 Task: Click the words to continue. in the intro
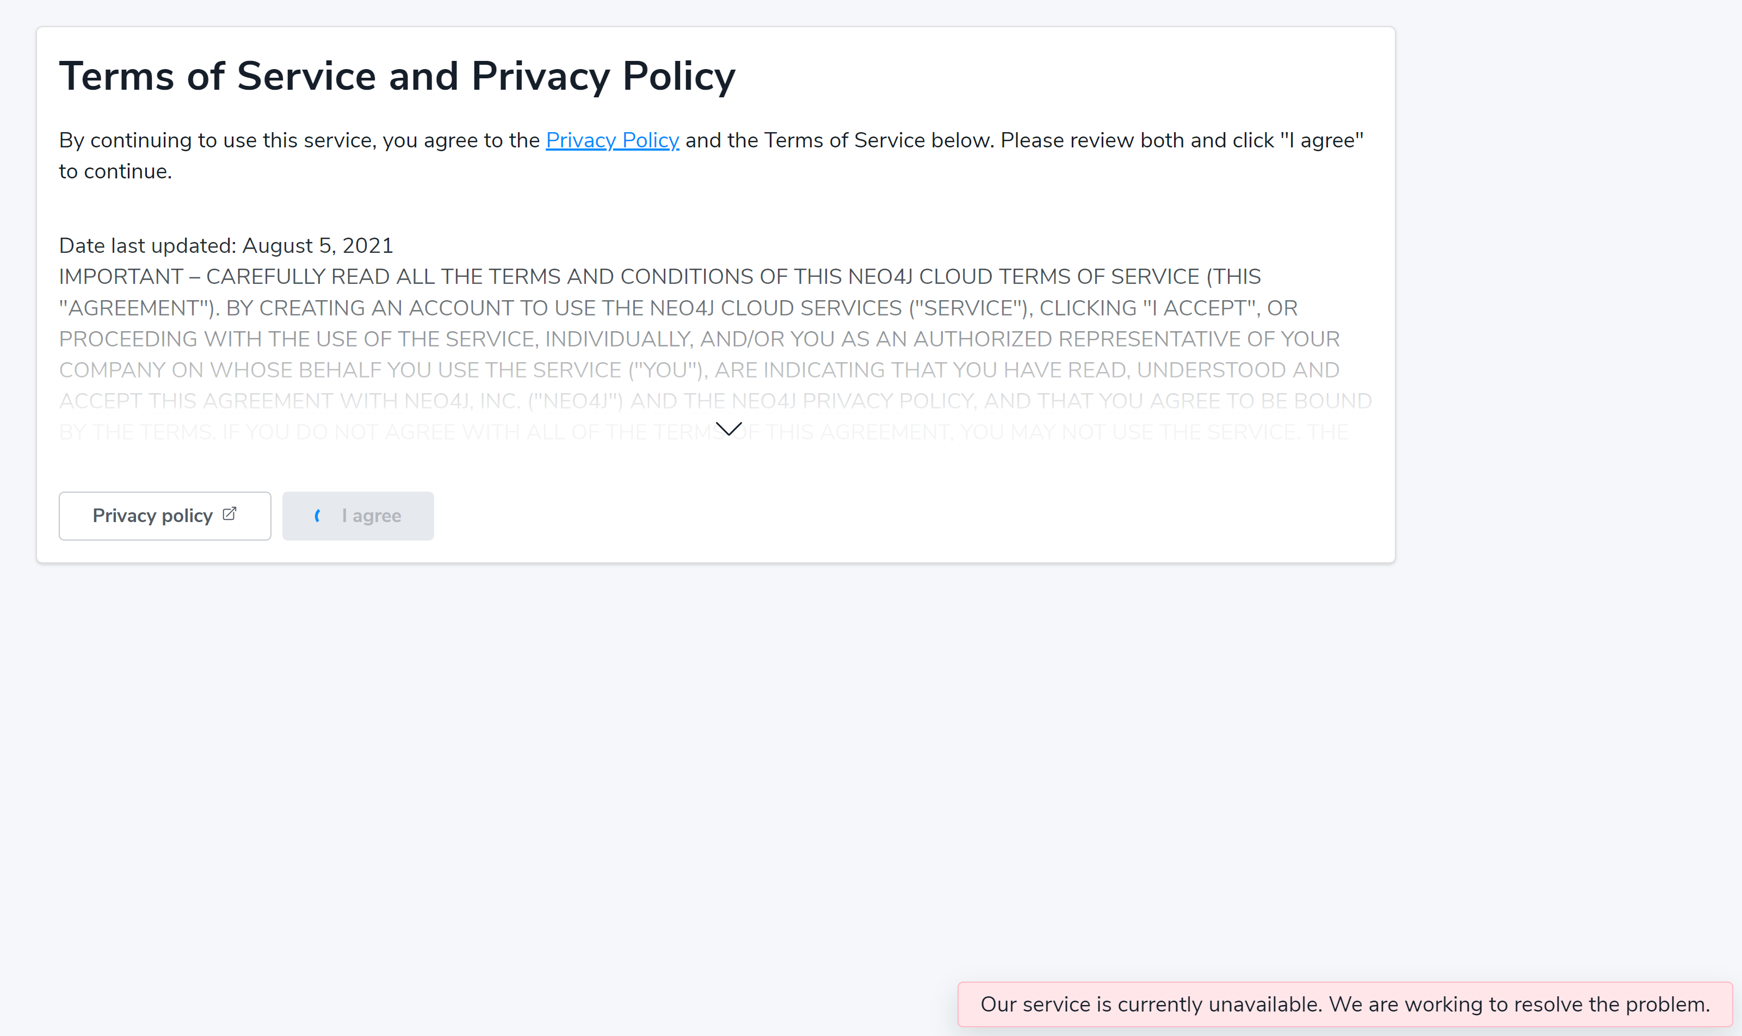click(115, 172)
